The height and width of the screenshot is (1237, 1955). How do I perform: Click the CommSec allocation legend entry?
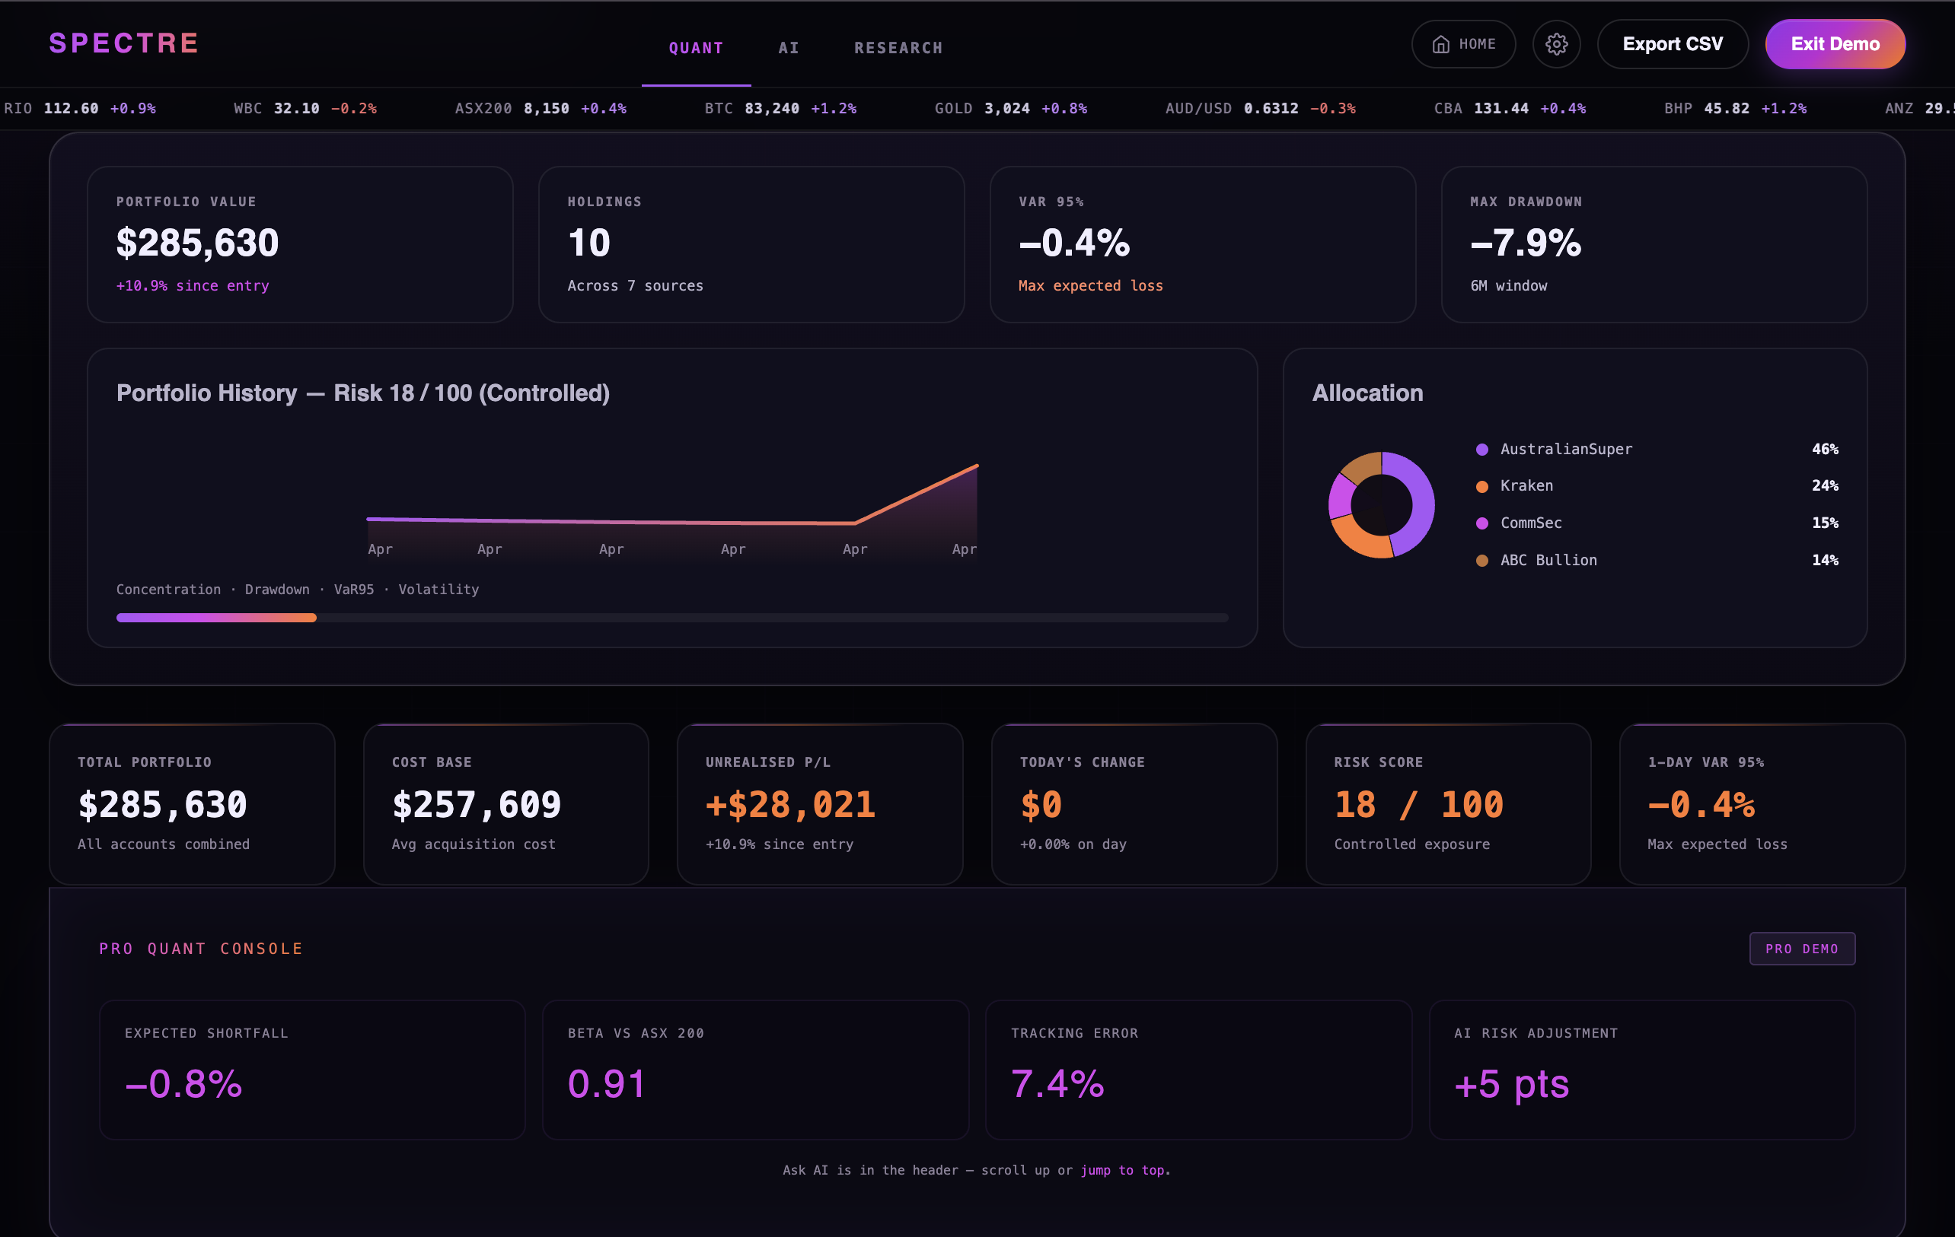coord(1530,523)
